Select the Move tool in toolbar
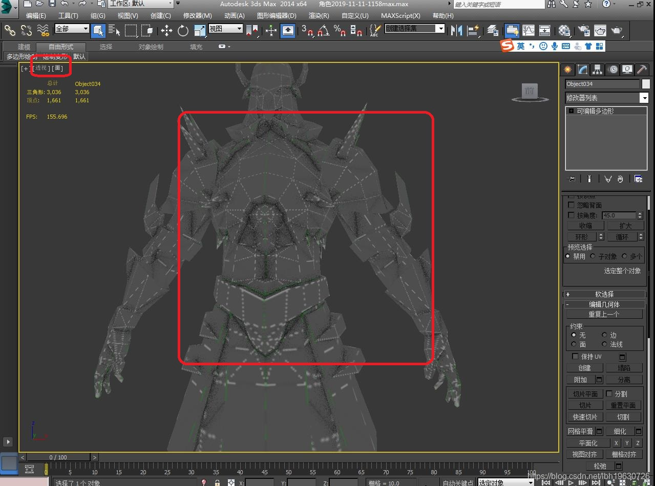The image size is (655, 486). (x=166, y=31)
